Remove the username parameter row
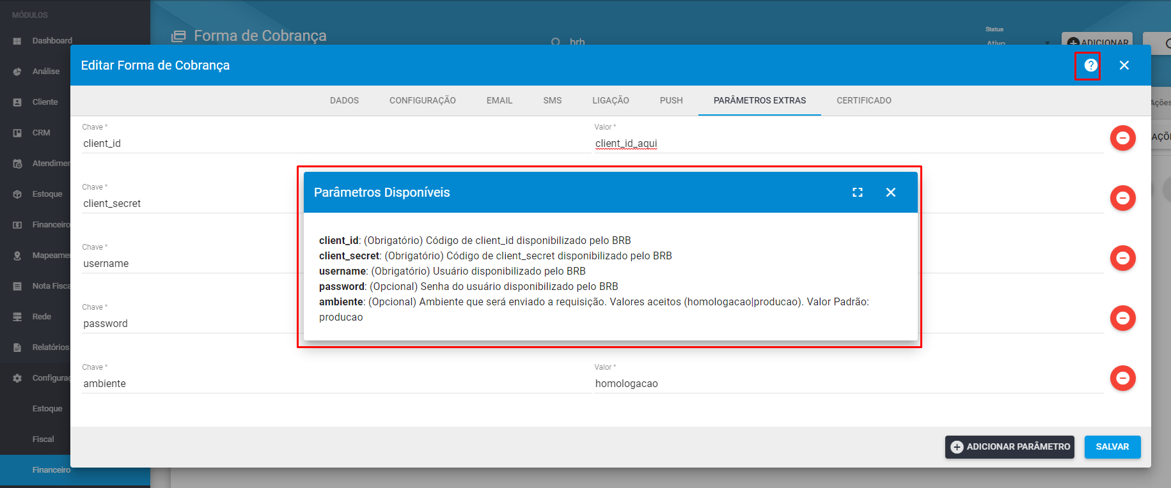Screen dimensions: 1171x488 [1122, 258]
